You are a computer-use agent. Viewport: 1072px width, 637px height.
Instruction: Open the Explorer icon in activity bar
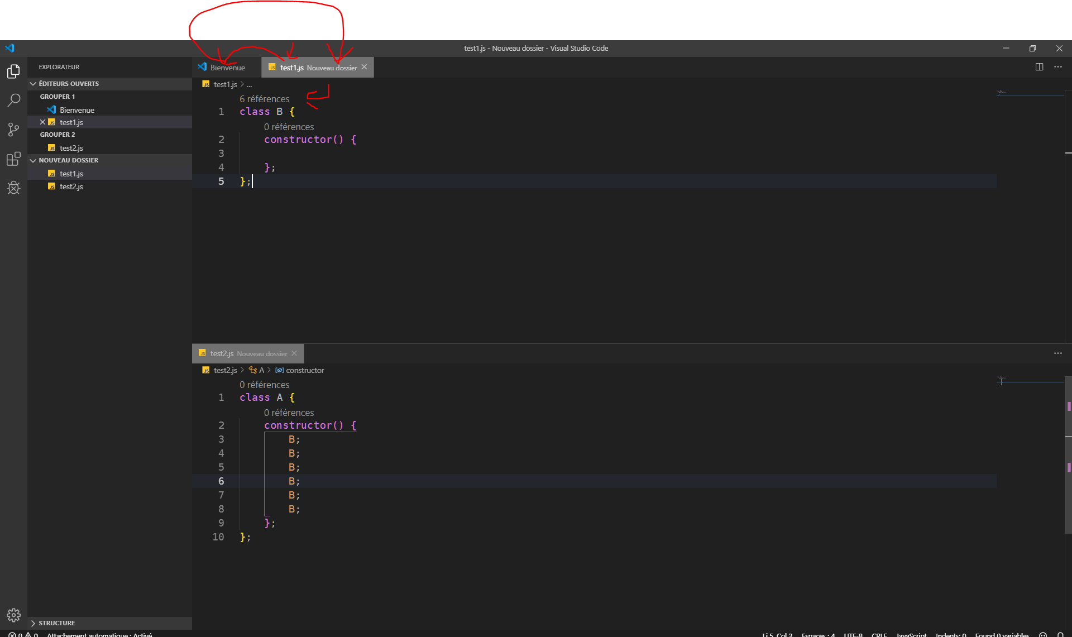[x=13, y=71]
